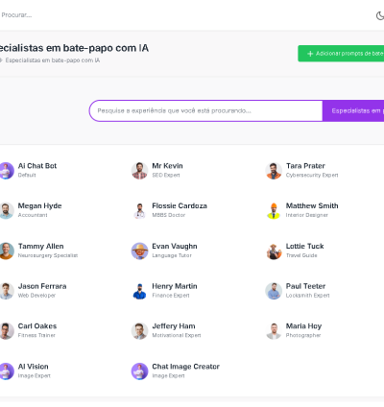Click the Finance Expert subtitle
This screenshot has height=407, width=384.
pos(171,296)
